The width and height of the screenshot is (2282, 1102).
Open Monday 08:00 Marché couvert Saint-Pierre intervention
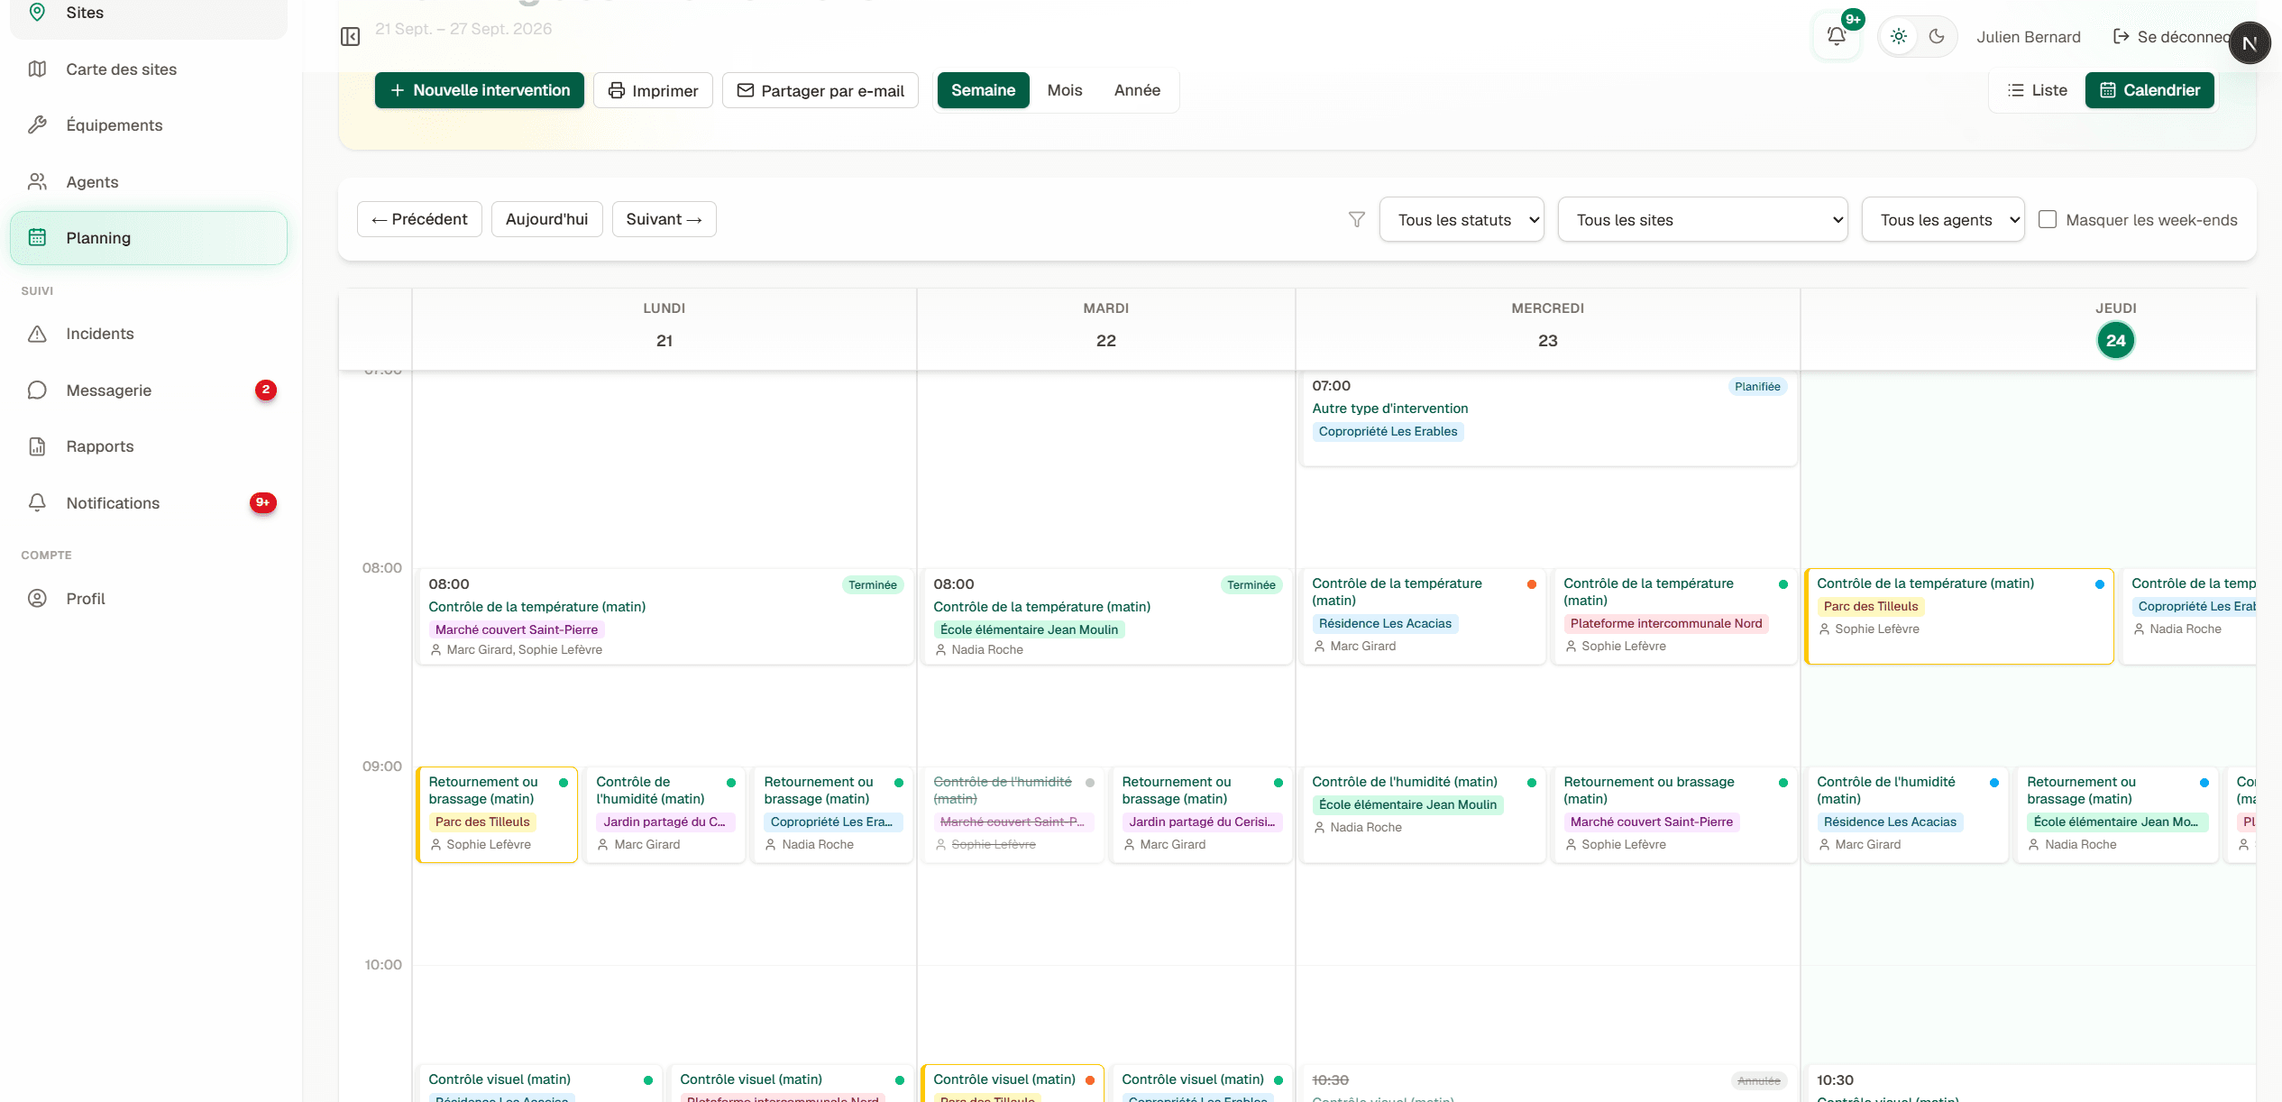pyautogui.click(x=664, y=616)
